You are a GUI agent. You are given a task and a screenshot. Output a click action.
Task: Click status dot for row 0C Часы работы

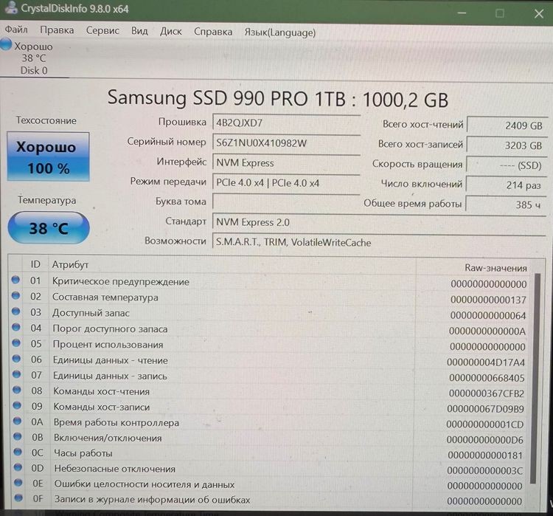point(18,452)
